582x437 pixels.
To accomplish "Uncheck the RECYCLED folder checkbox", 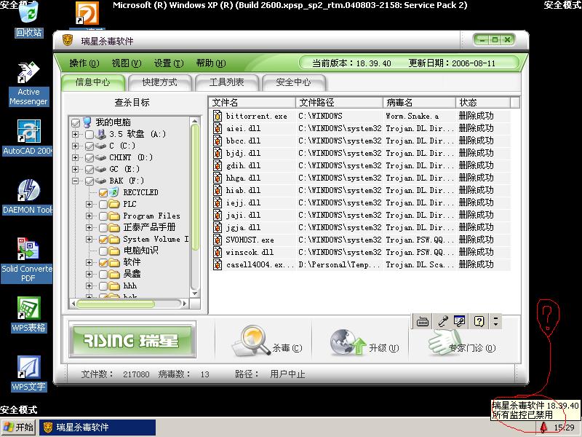I will (x=103, y=193).
